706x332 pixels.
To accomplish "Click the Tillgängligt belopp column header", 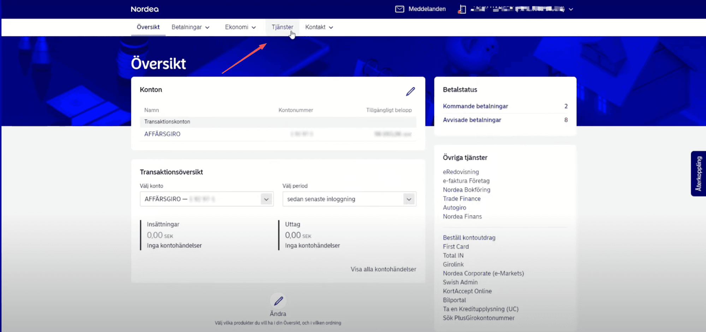I will click(389, 110).
